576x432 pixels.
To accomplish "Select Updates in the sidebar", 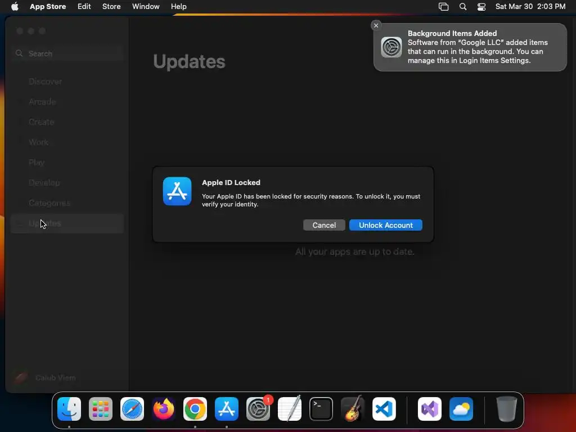I will click(x=67, y=223).
